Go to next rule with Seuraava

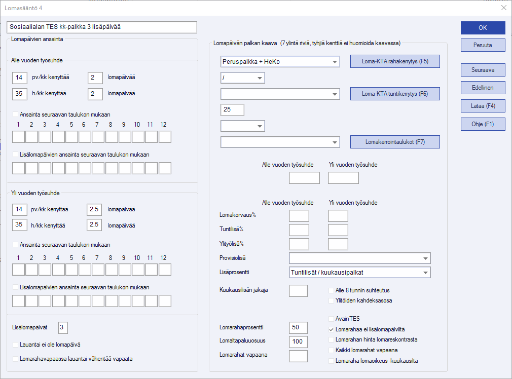point(483,69)
